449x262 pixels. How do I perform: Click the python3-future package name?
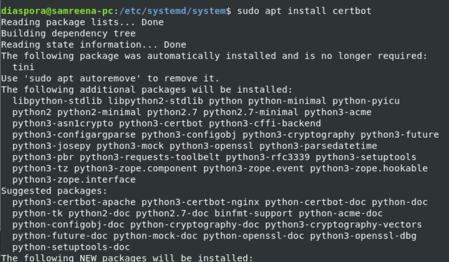click(x=399, y=135)
